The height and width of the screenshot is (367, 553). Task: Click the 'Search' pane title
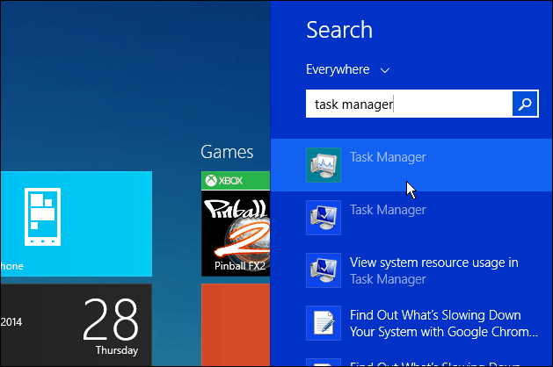(339, 30)
